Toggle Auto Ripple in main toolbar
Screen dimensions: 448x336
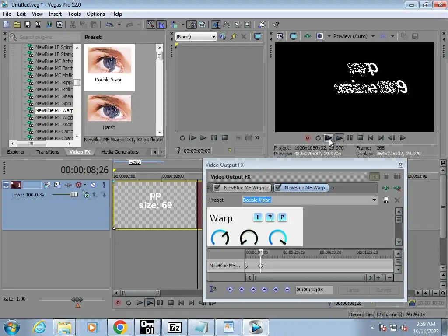pyautogui.click(x=174, y=25)
